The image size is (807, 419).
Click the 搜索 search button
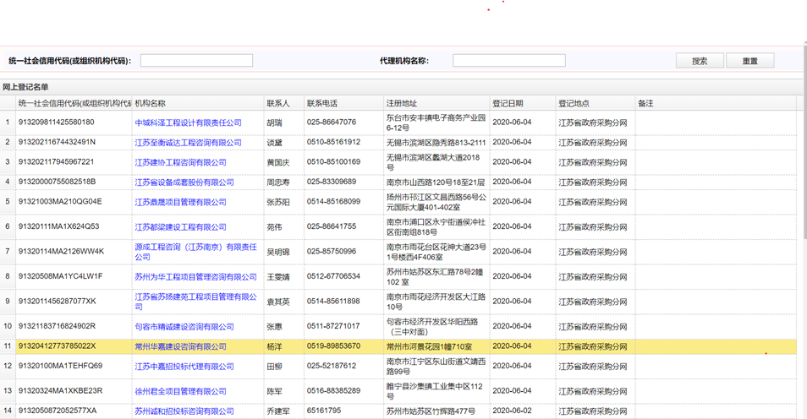click(x=699, y=61)
